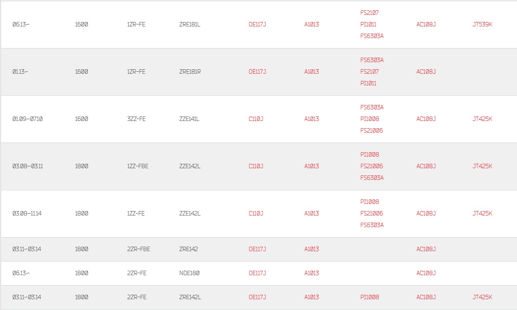Open A1013 link in ZRE181R row
The width and height of the screenshot is (517, 310).
(x=312, y=72)
